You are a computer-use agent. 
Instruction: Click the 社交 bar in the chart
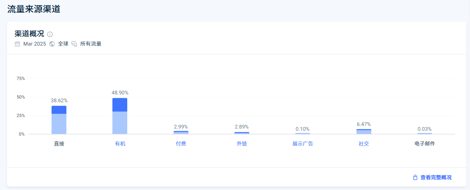pos(364,131)
